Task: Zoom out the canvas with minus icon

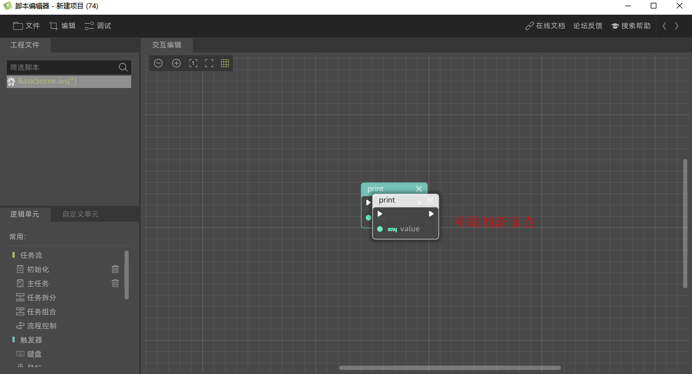Action: (158, 63)
